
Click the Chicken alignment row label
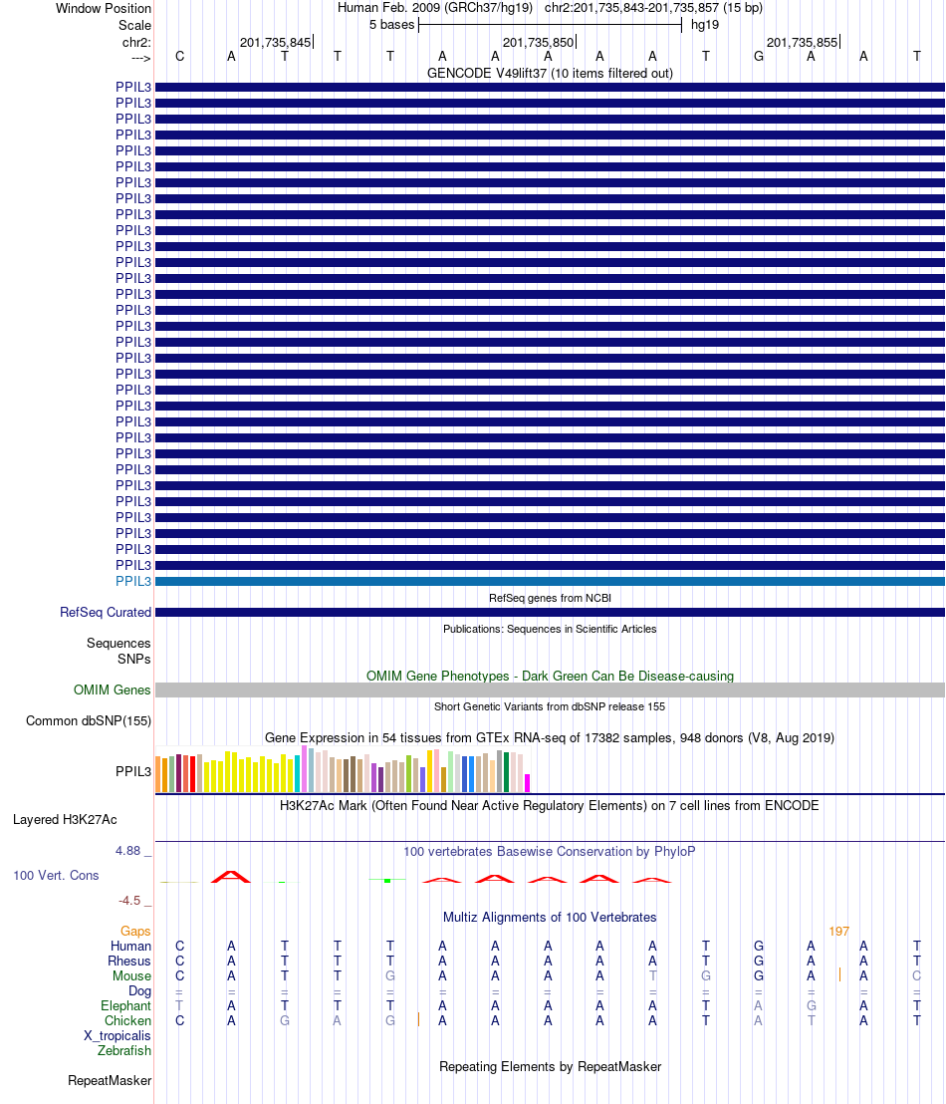127,1021
